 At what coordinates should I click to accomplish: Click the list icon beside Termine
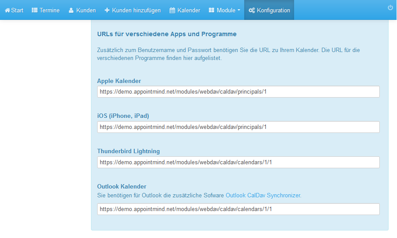34,10
